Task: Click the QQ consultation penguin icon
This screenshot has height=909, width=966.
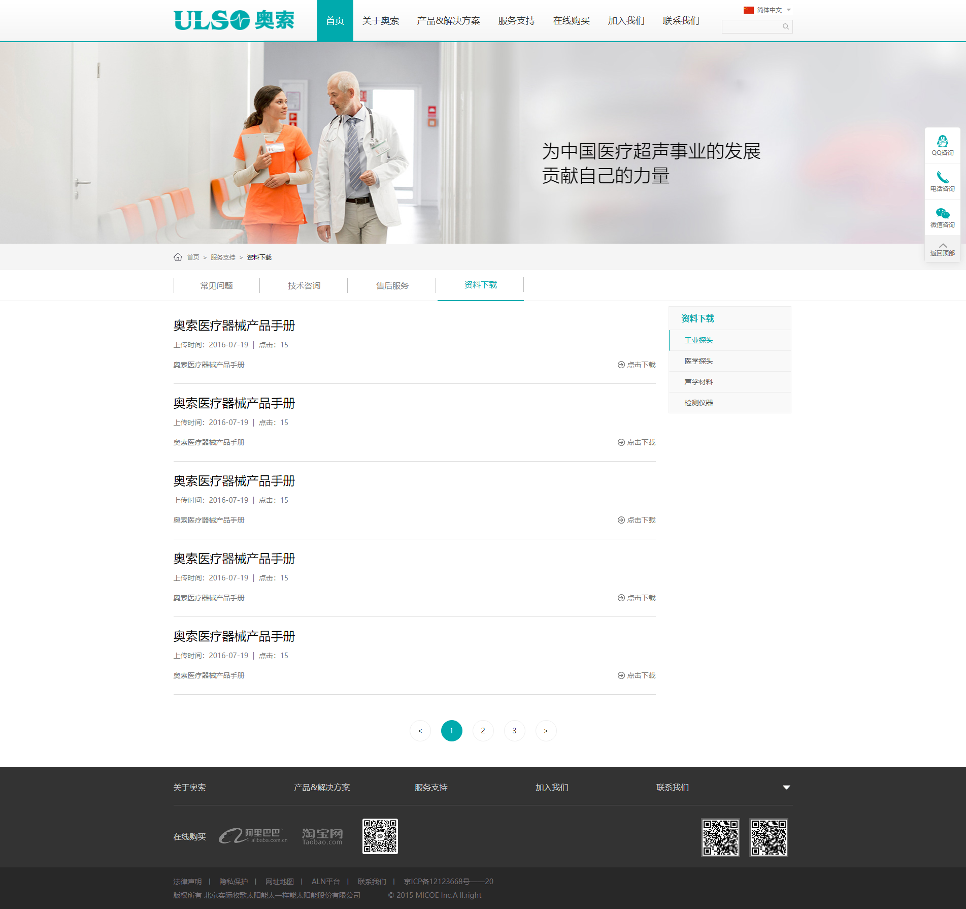Action: tap(942, 142)
